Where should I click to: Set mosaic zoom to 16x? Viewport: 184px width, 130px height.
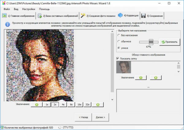point(79,105)
